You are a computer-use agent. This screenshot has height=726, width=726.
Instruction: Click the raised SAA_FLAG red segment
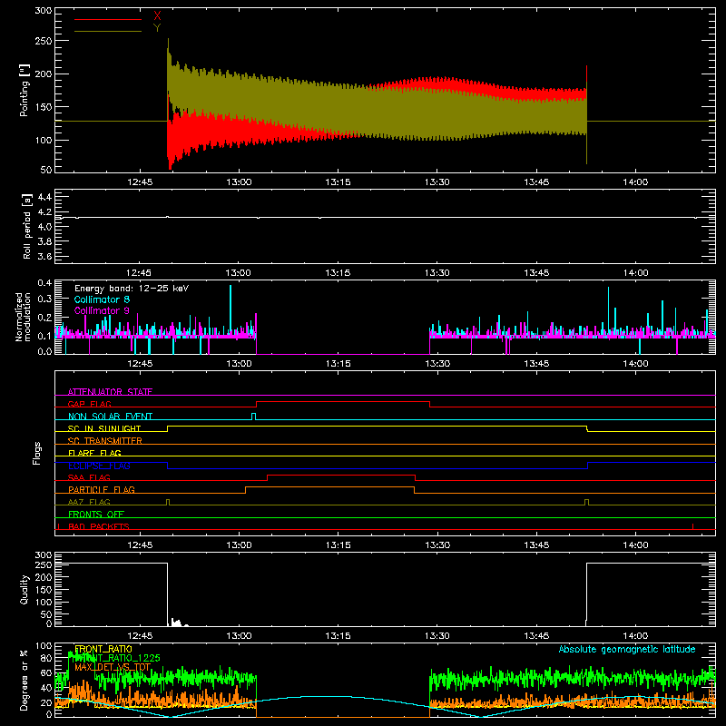tap(341, 476)
